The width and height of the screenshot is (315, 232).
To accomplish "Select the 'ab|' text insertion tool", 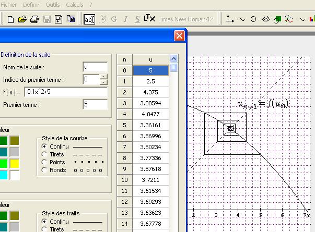I will [x=89, y=19].
